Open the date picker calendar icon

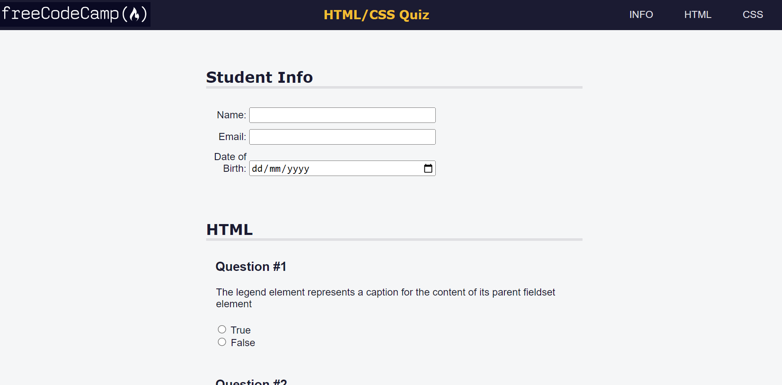428,168
